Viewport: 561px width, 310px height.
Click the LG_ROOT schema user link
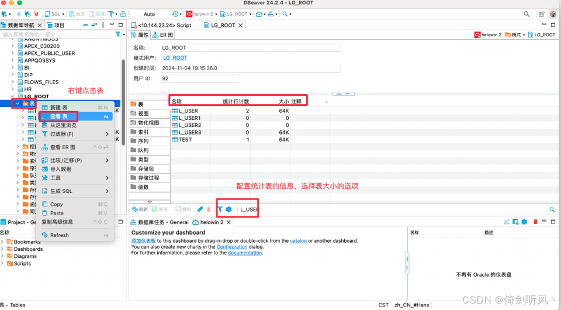coord(175,58)
